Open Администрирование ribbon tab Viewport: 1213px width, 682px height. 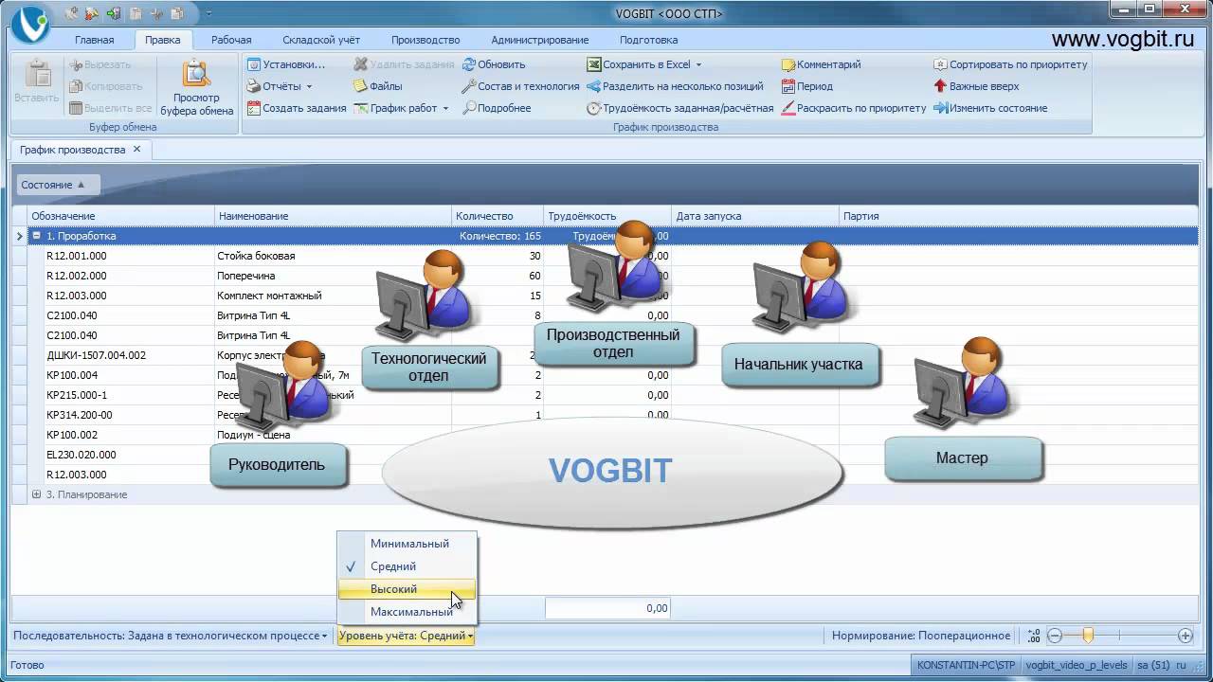point(540,40)
